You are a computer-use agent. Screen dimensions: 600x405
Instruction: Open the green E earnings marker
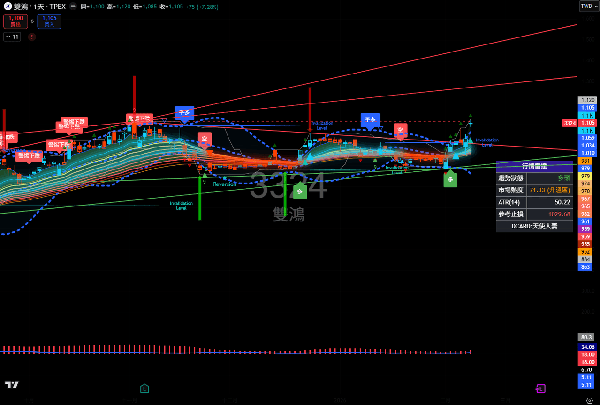pyautogui.click(x=144, y=389)
